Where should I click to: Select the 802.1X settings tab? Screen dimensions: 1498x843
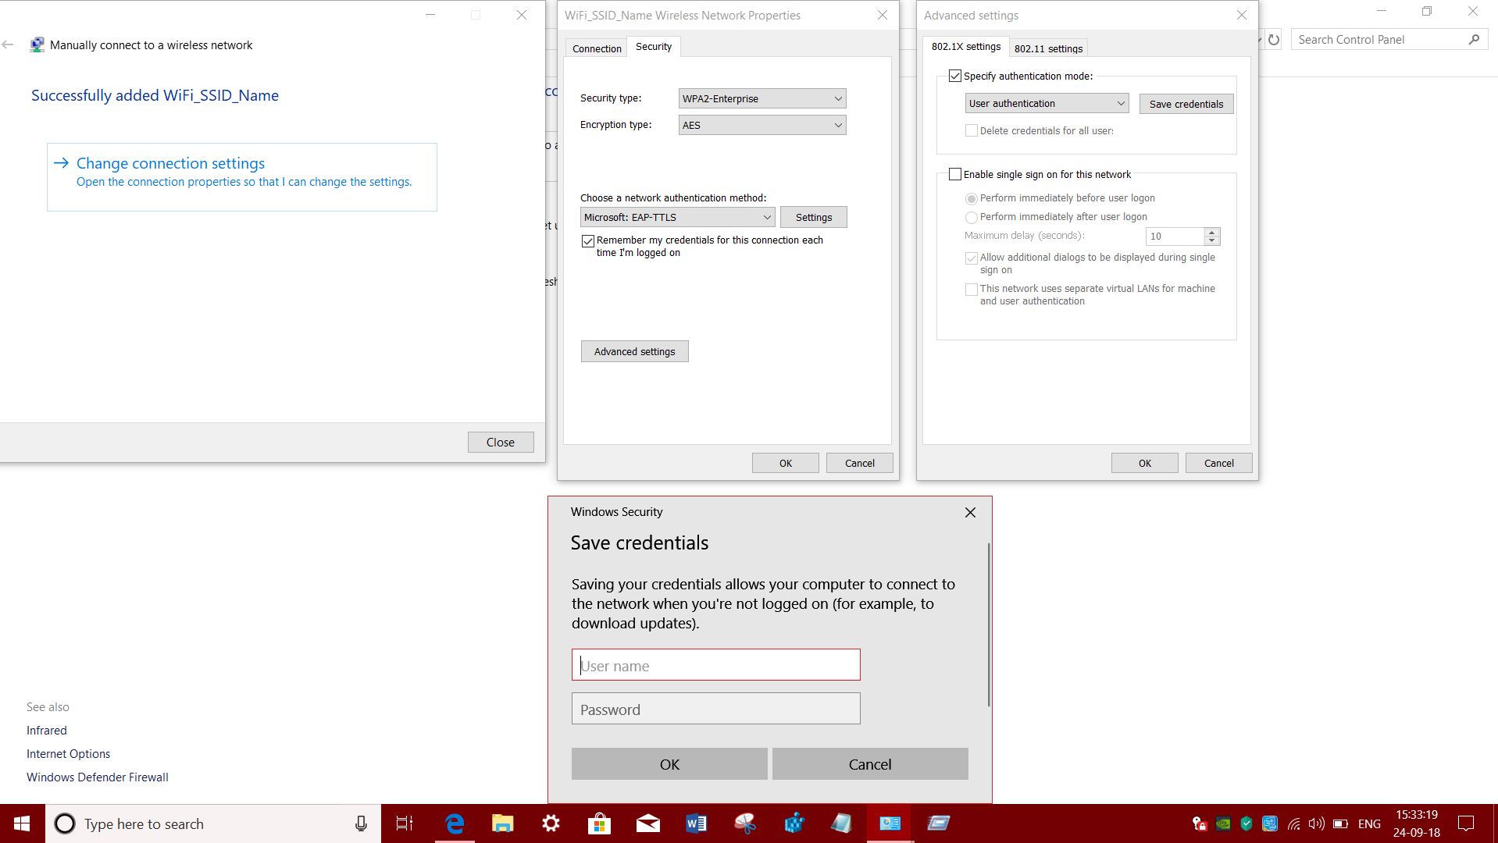click(x=966, y=47)
